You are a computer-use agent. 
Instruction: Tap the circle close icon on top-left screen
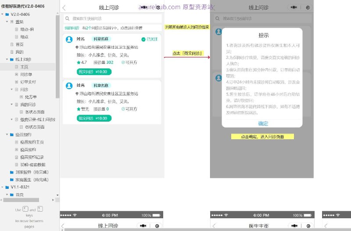tap(158, 7)
